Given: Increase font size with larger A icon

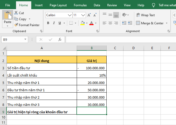Looking at the screenshot, I should pyautogui.click(x=89, y=15).
